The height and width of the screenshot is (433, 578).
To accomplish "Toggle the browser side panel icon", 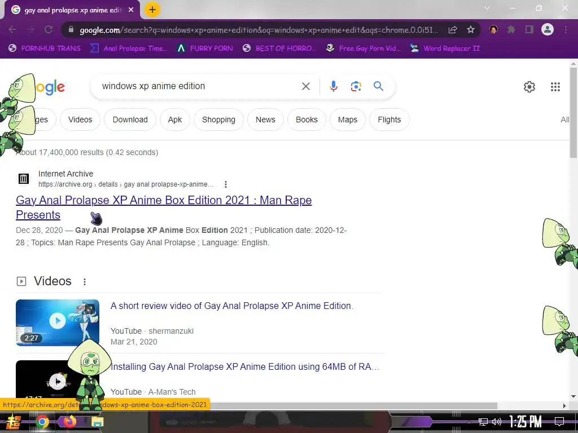I will (x=529, y=30).
